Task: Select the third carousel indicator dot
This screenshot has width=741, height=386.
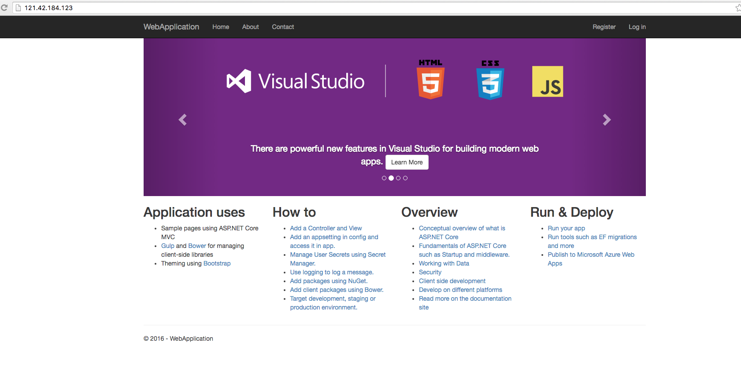Action: pyautogui.click(x=398, y=178)
